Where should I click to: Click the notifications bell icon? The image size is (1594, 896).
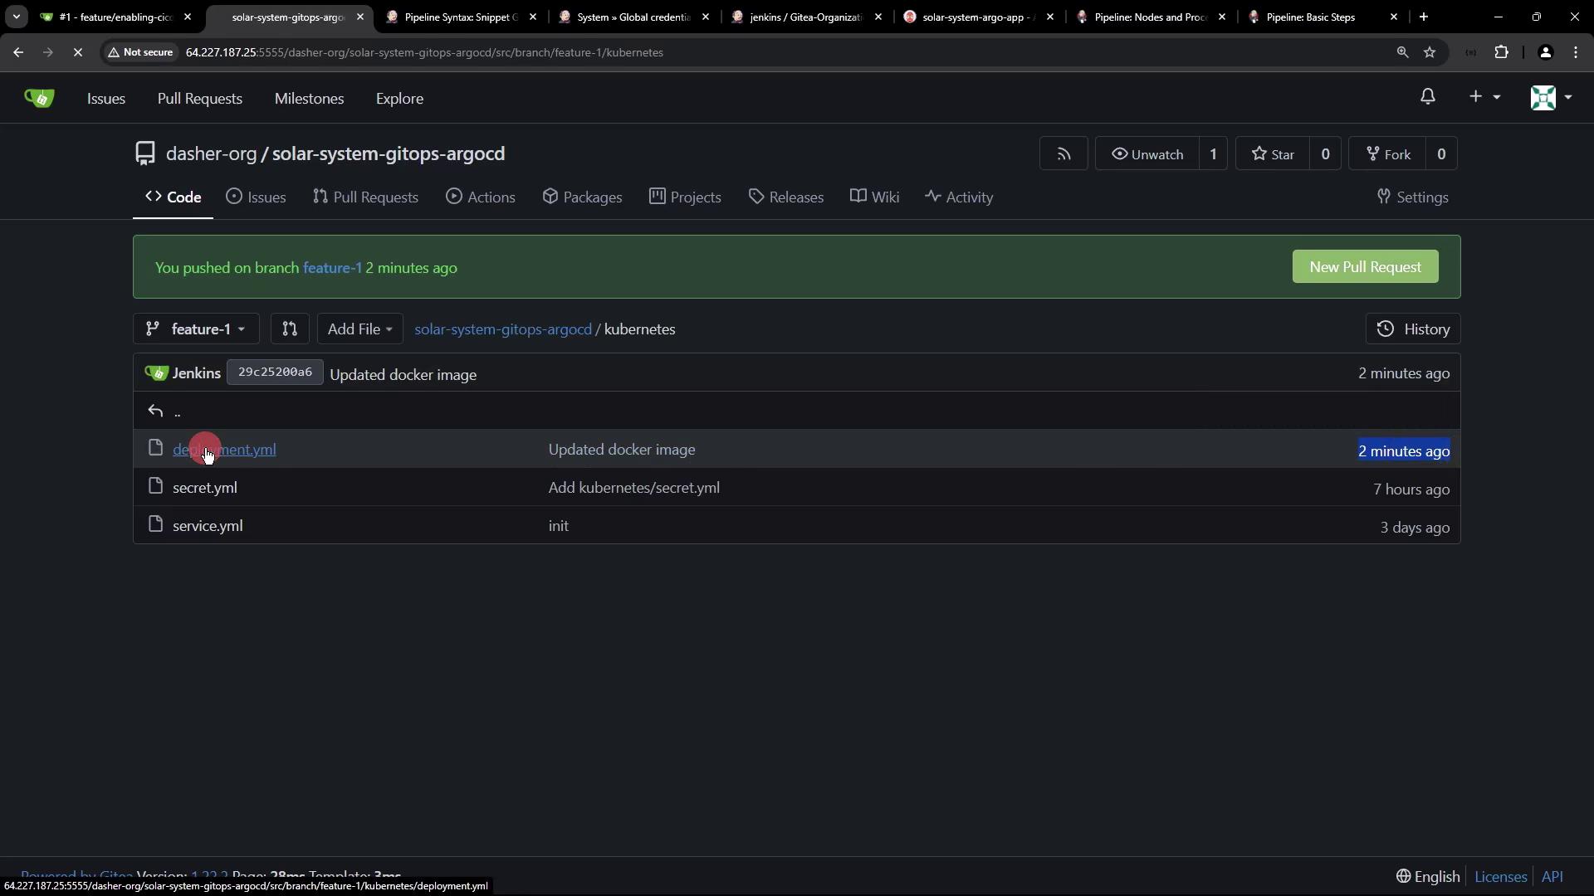coord(1427,97)
